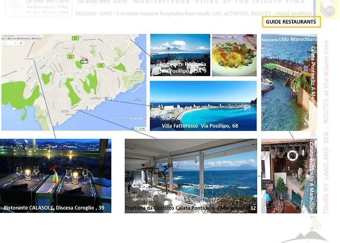Click the house marker on the map
The height and width of the screenshot is (243, 340).
click(x=84, y=61)
